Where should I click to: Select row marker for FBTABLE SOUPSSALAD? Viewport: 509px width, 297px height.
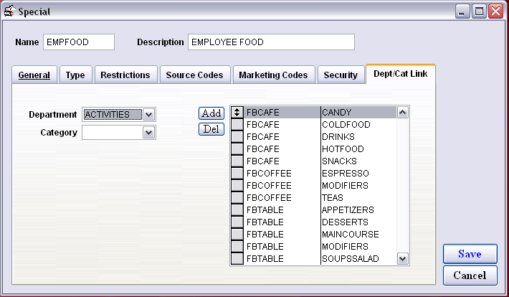(237, 259)
